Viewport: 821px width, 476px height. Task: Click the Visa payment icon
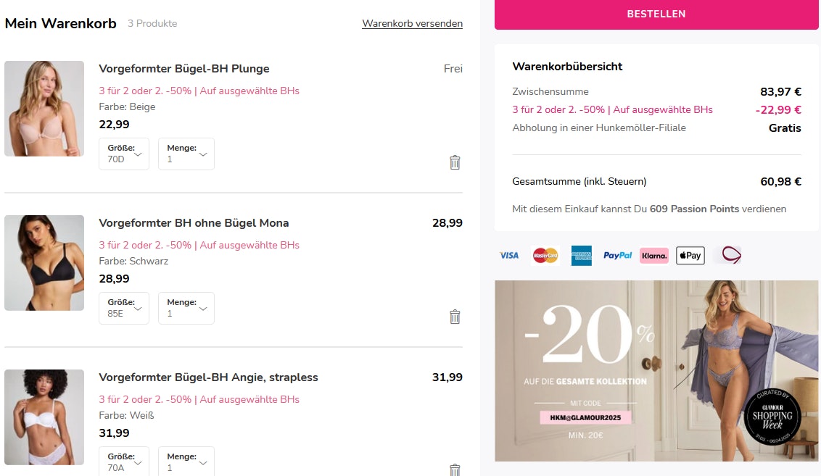tap(509, 255)
